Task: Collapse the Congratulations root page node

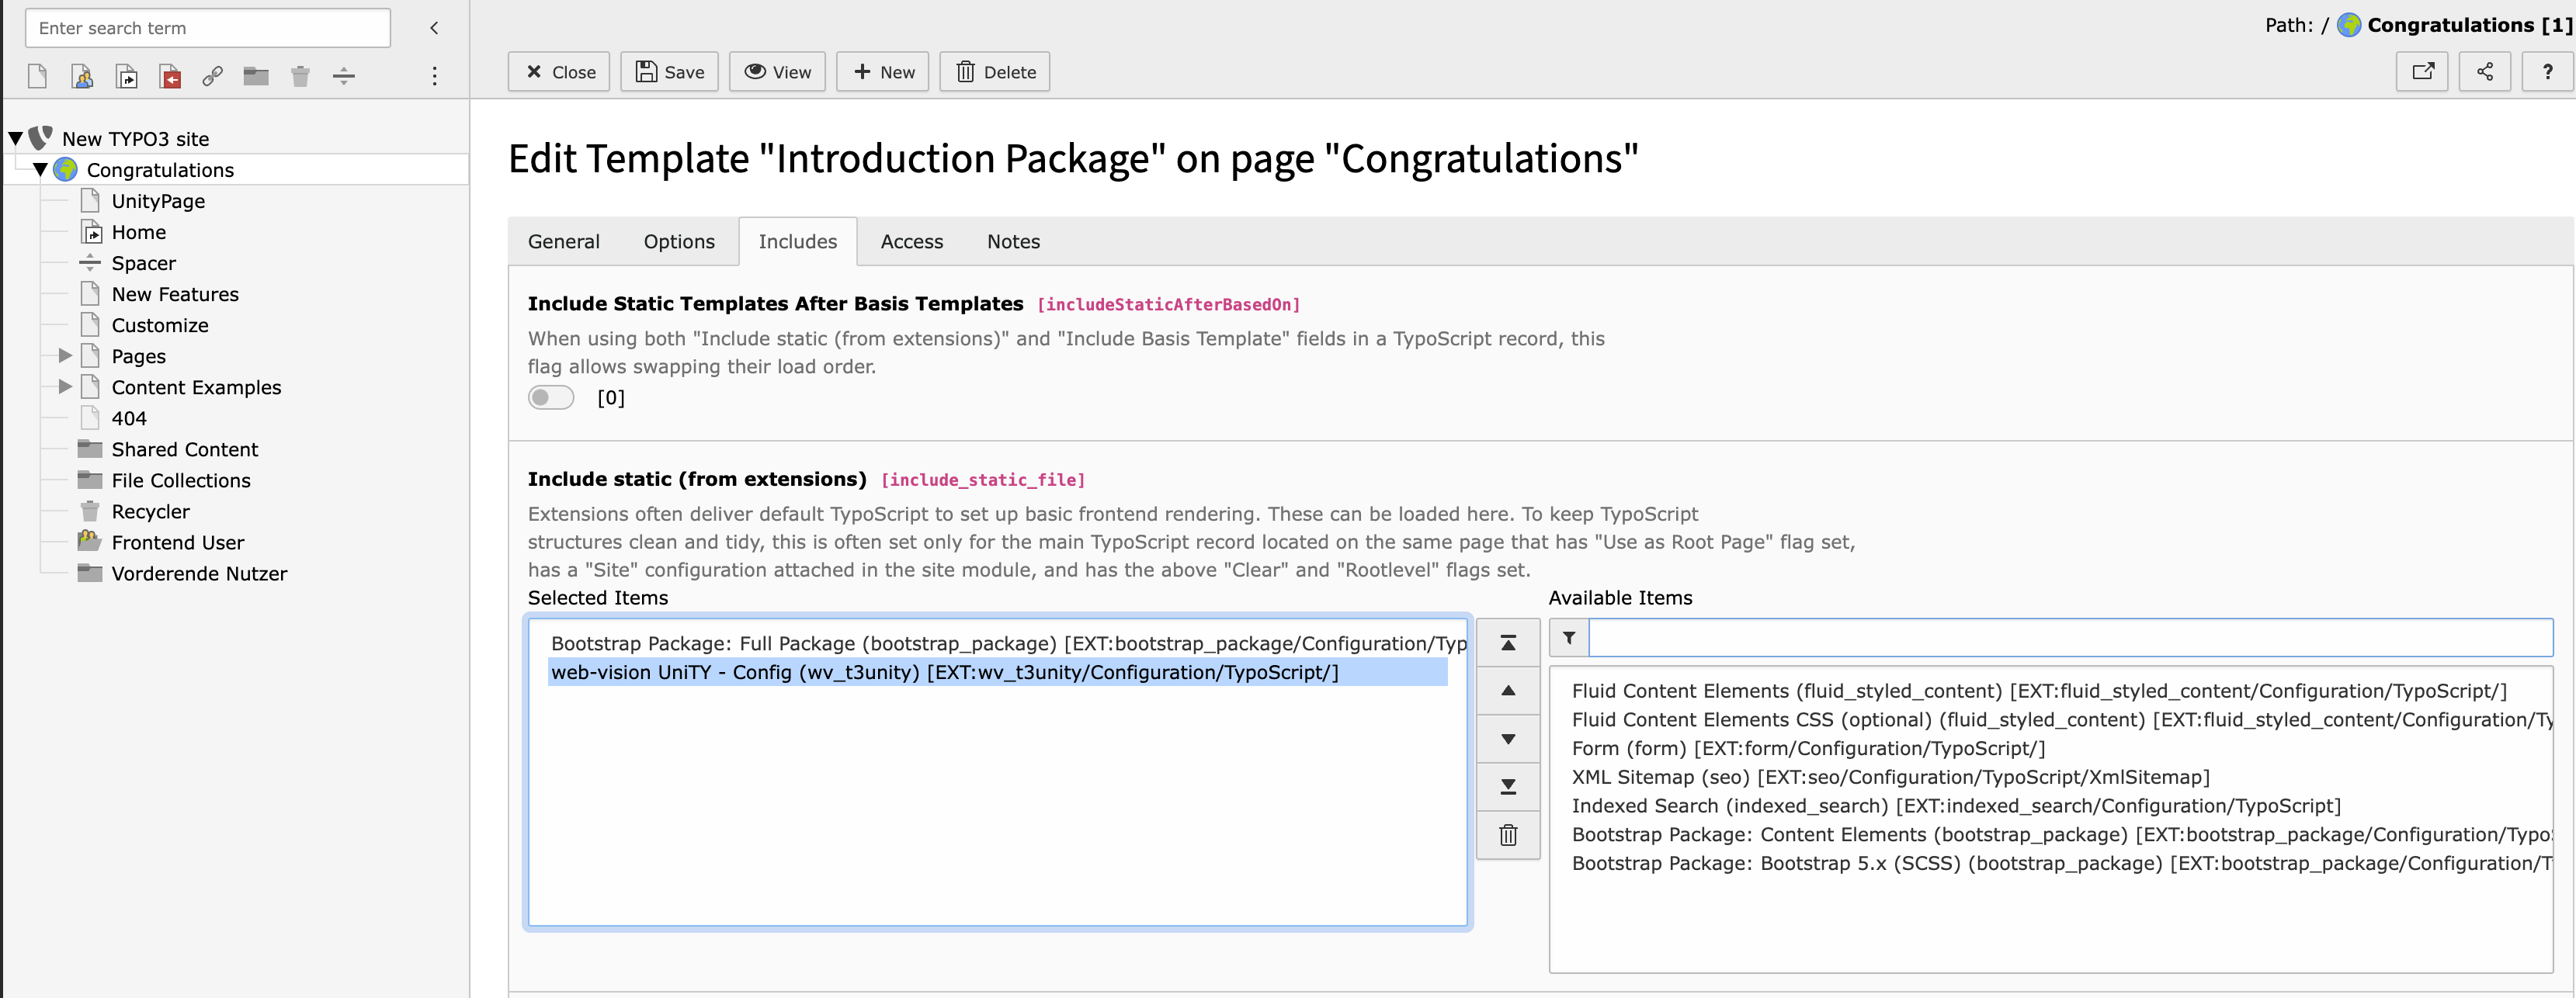Action: [40, 170]
